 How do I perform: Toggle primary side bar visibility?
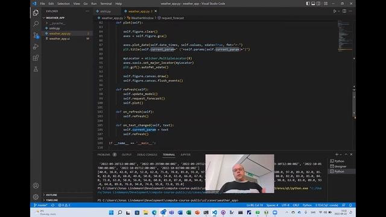[308, 4]
